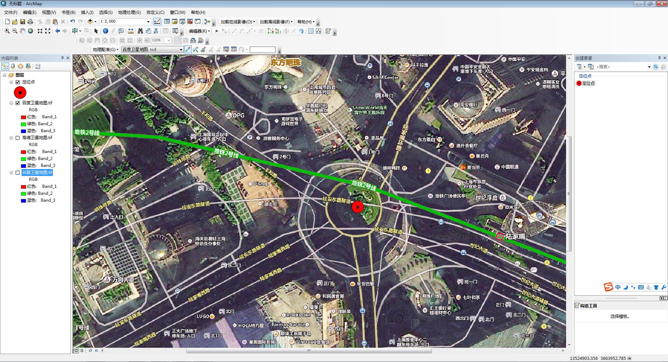Open ModelBuilder
The width and height of the screenshot is (668, 362).
pos(207,22)
